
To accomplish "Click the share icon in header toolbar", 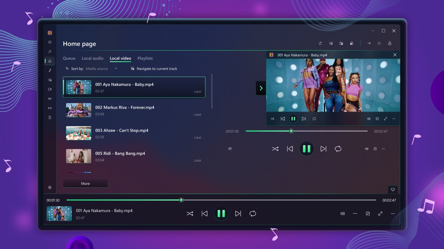I will (x=379, y=43).
